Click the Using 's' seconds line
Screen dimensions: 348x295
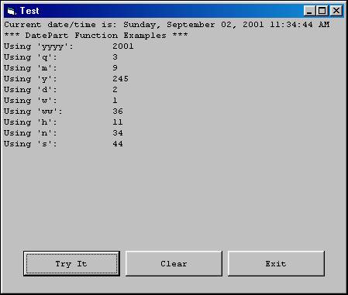(64, 144)
